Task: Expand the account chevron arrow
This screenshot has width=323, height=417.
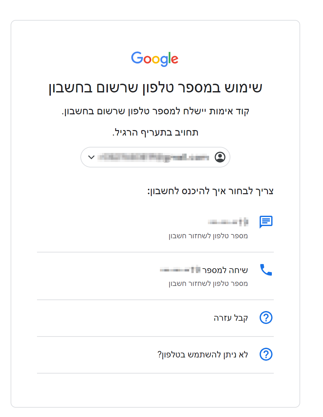Action: [91, 157]
